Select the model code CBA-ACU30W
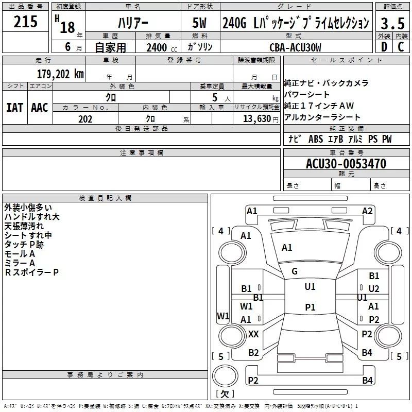 295,47
